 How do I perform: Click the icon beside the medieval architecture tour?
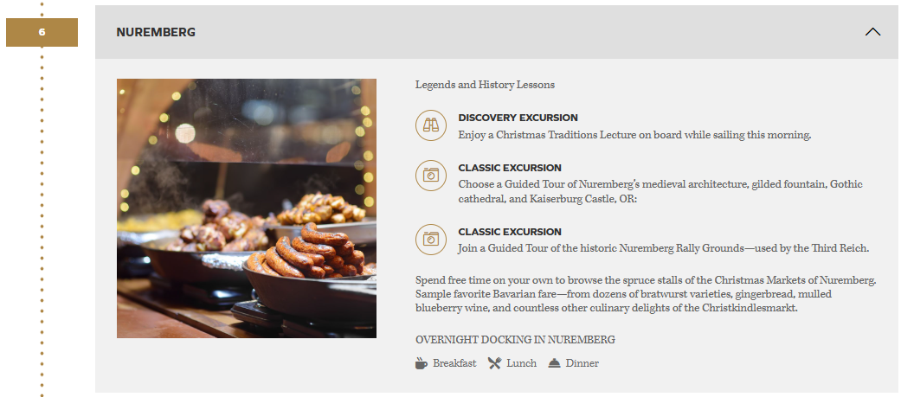[430, 176]
